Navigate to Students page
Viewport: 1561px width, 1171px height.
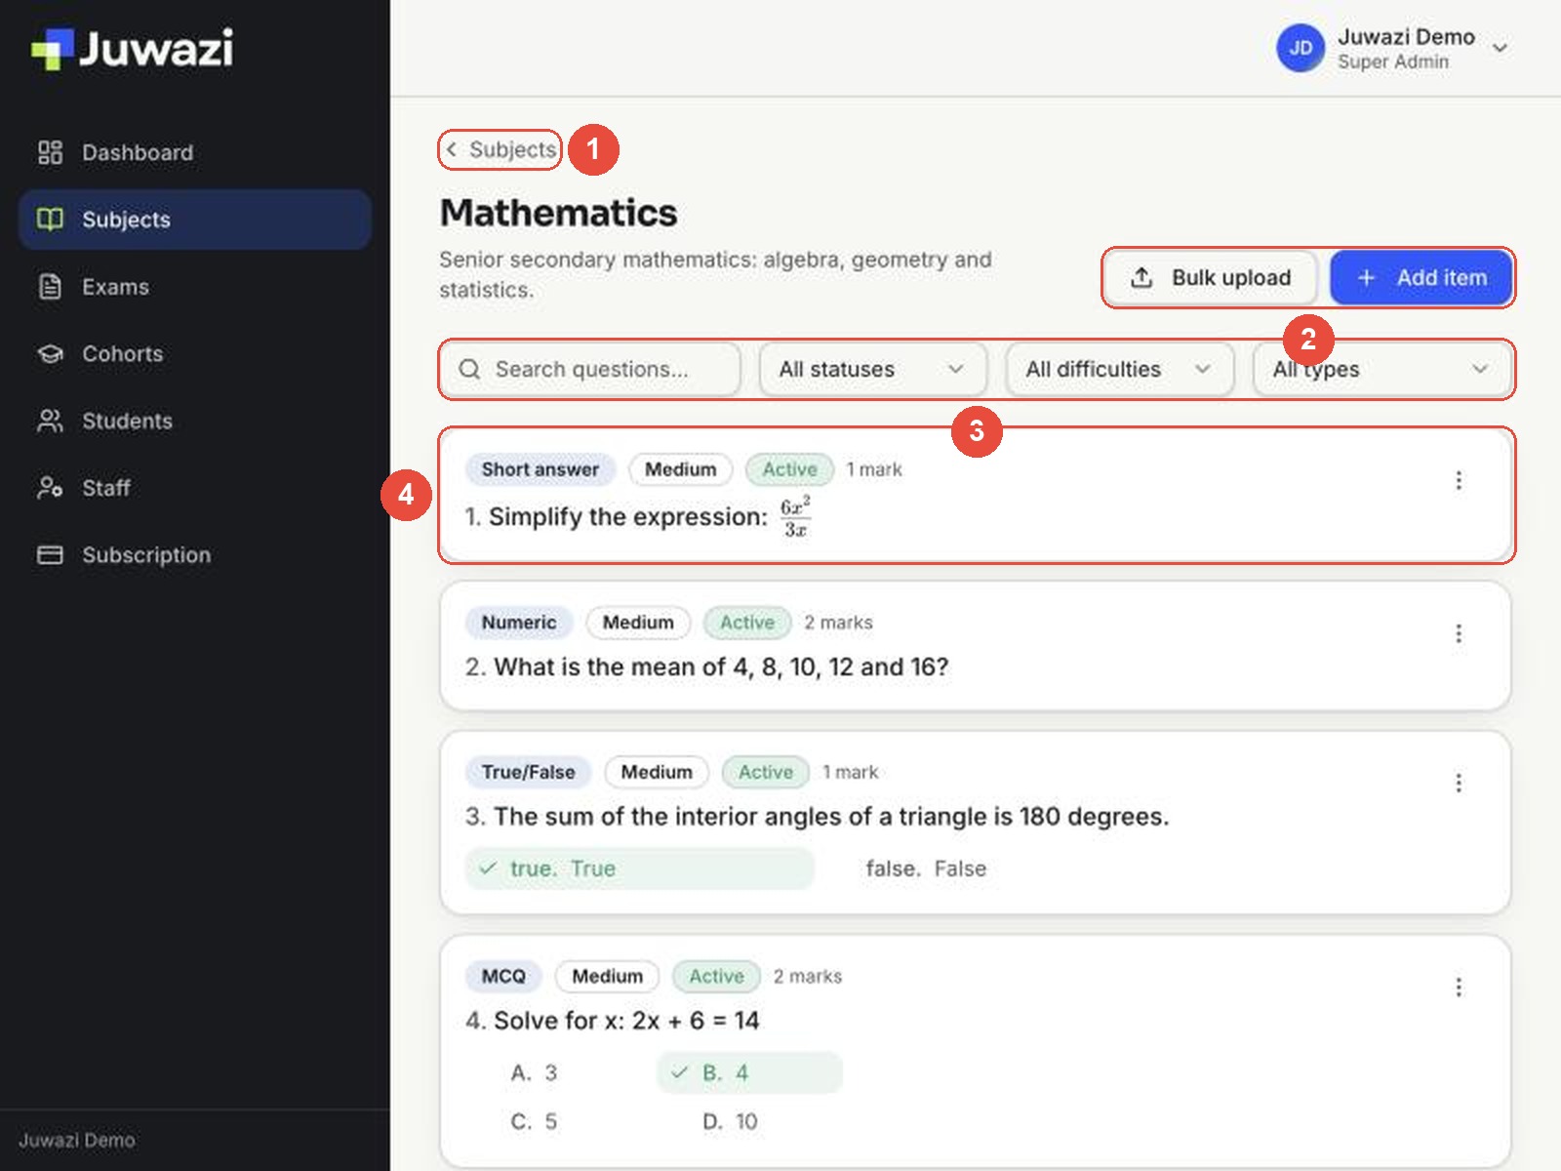(194, 421)
